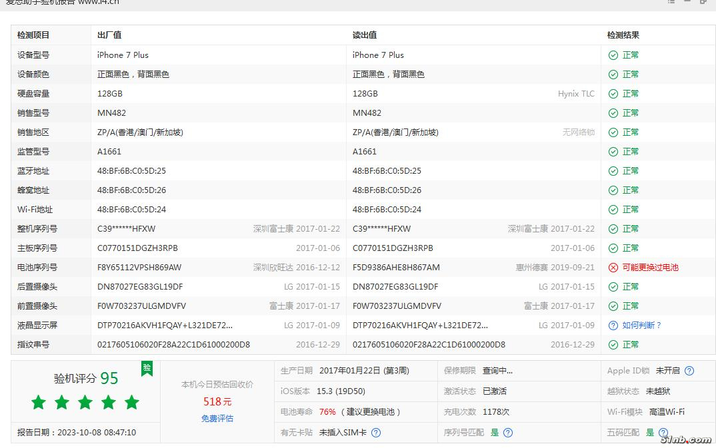Select C39******HFXW in the 出厂值 column
This screenshot has width=716, height=448.
127,229
